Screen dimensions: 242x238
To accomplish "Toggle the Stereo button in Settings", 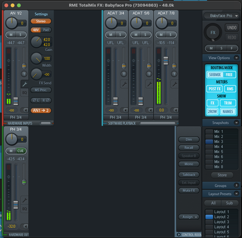I will click(x=41, y=21).
